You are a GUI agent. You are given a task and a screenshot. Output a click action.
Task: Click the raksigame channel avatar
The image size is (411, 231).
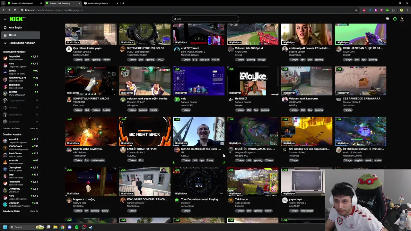pos(123,100)
